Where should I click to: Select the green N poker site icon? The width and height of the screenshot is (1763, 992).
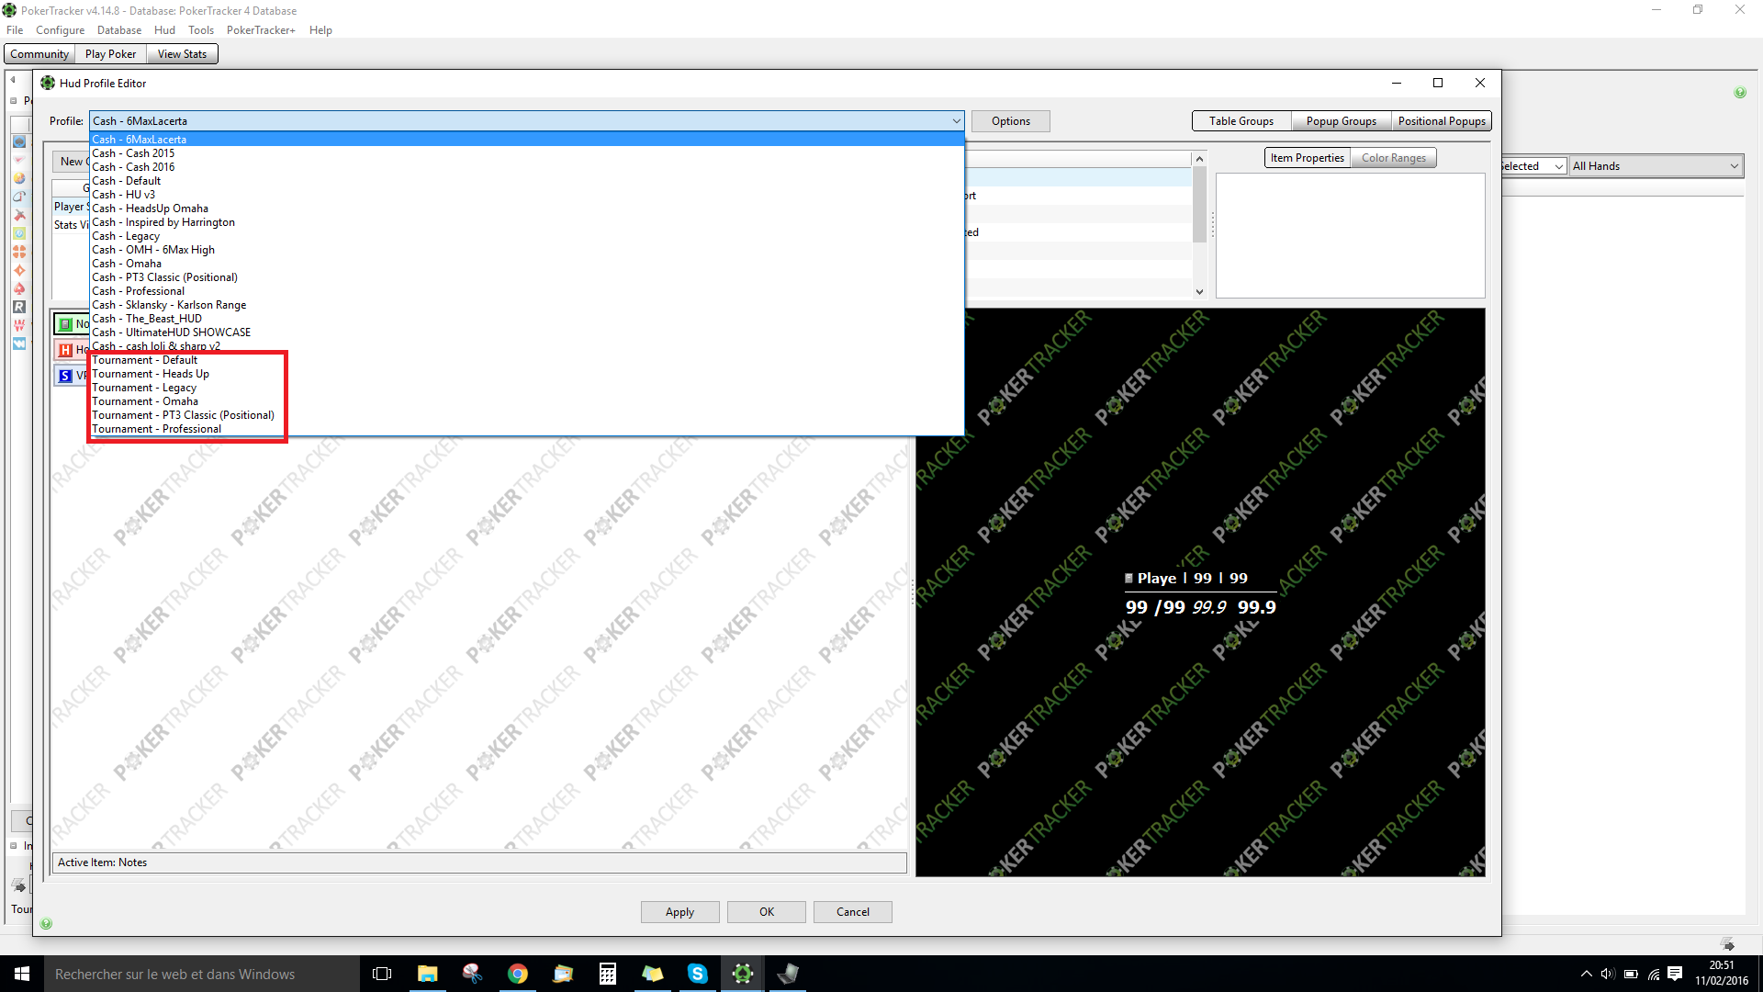[x=19, y=233]
